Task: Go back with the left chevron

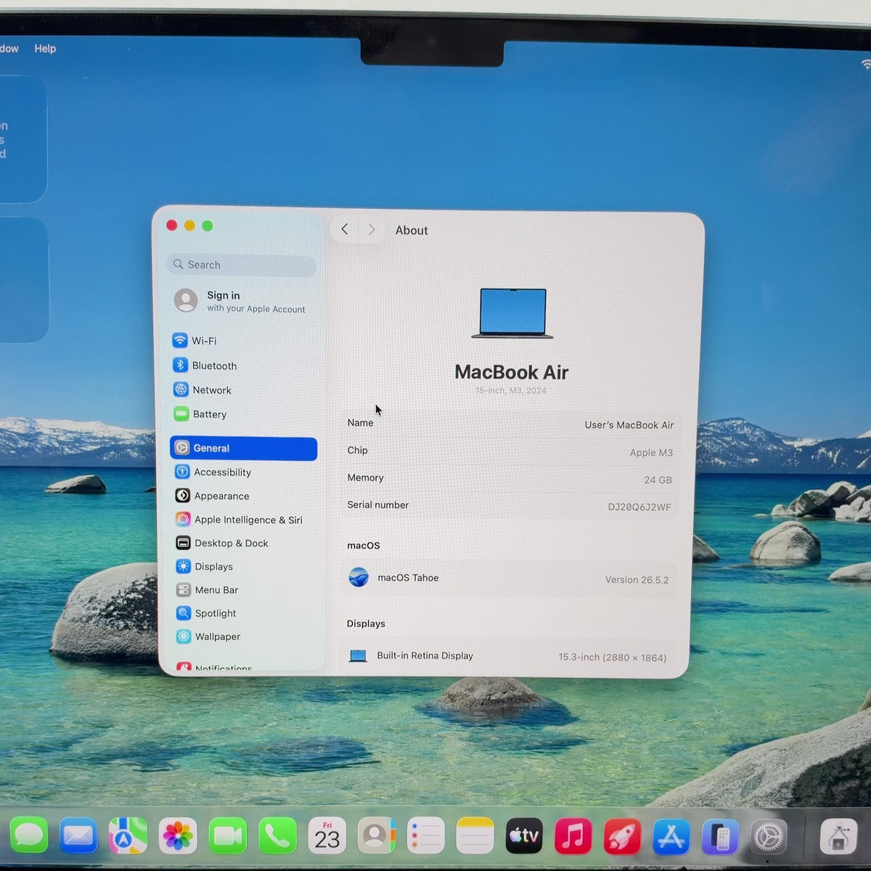Action: coord(345,229)
